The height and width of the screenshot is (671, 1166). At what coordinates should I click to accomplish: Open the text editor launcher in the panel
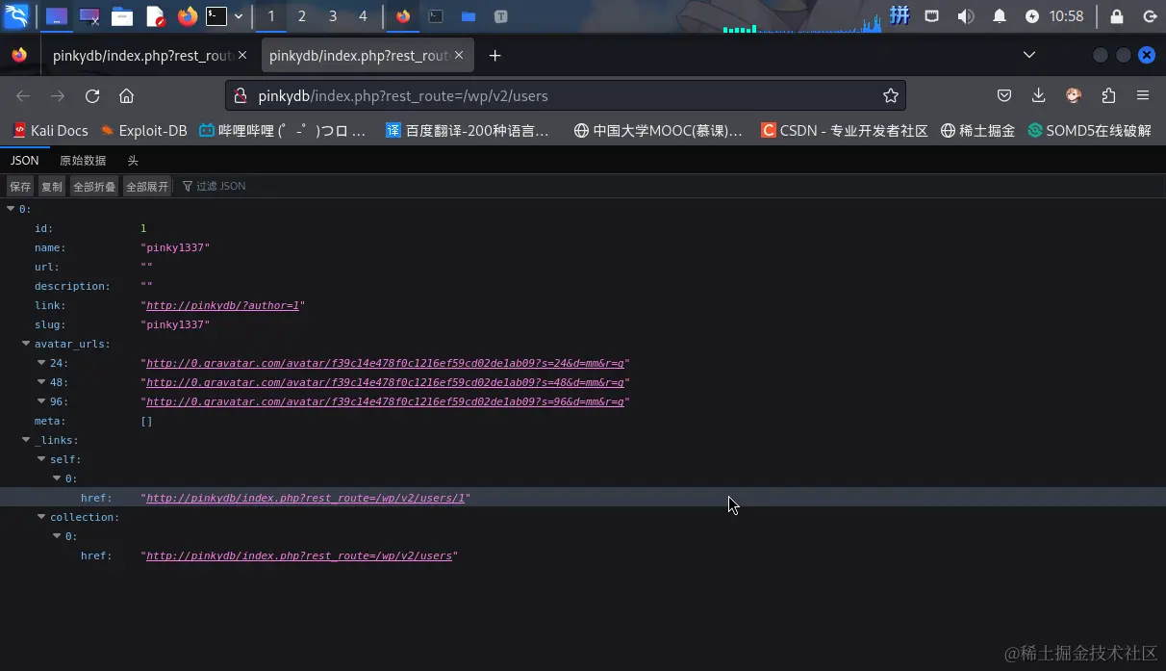click(x=155, y=16)
